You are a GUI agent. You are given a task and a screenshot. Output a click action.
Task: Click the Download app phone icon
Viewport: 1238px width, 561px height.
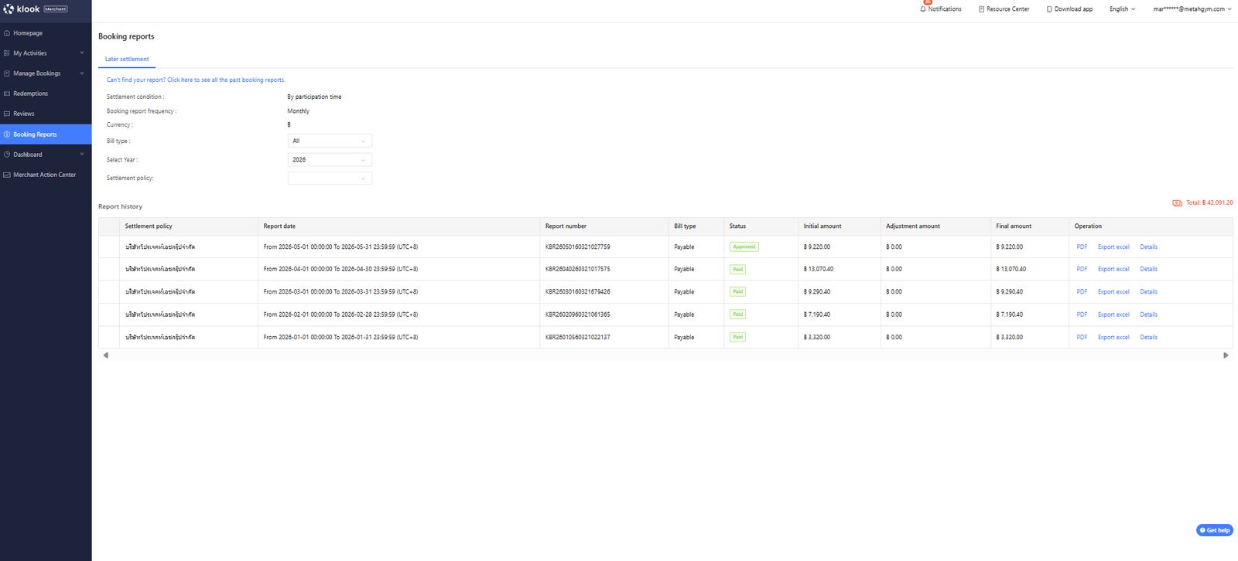(1049, 9)
